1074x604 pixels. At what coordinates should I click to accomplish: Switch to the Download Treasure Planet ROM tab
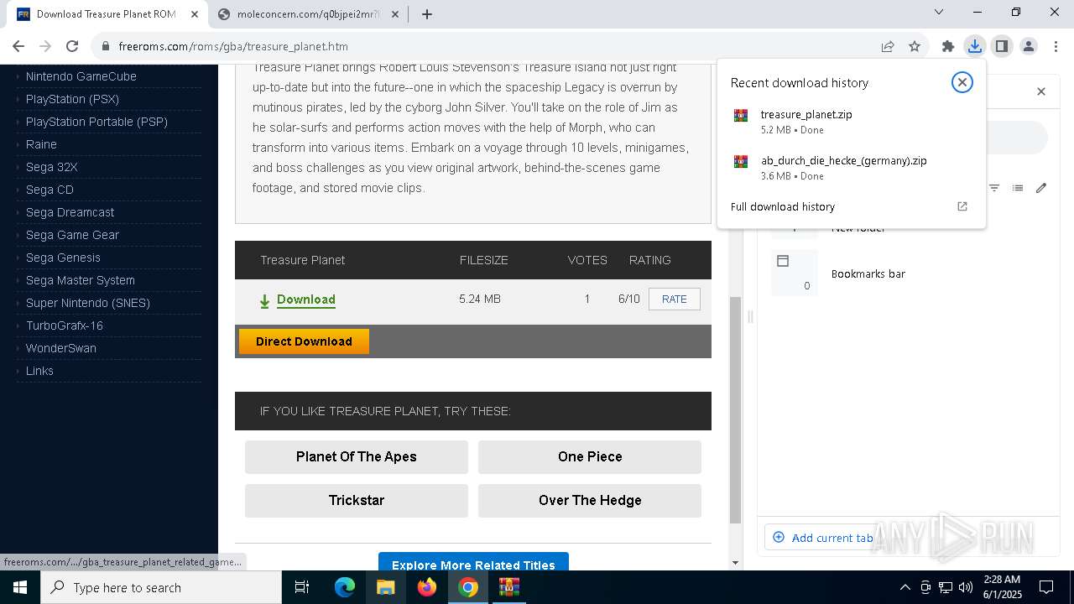pyautogui.click(x=106, y=14)
